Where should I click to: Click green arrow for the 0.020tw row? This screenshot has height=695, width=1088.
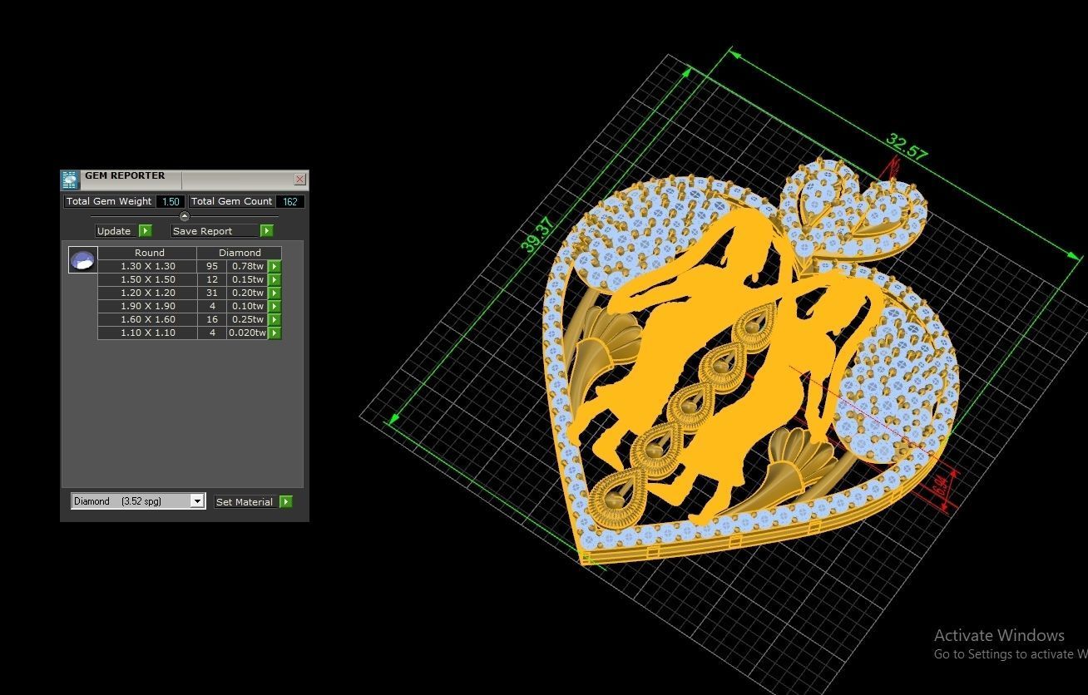coord(274,333)
